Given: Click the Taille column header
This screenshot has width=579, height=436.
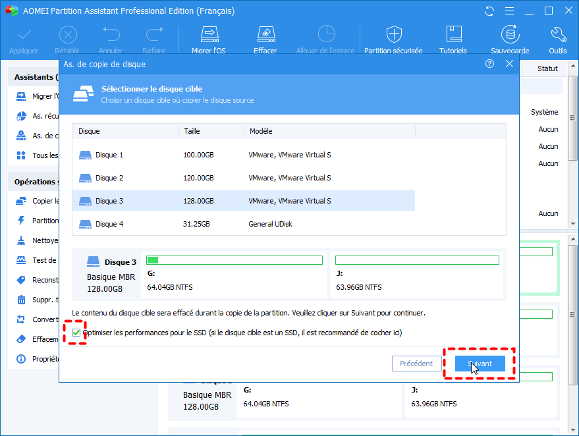Looking at the screenshot, I should [x=211, y=132].
